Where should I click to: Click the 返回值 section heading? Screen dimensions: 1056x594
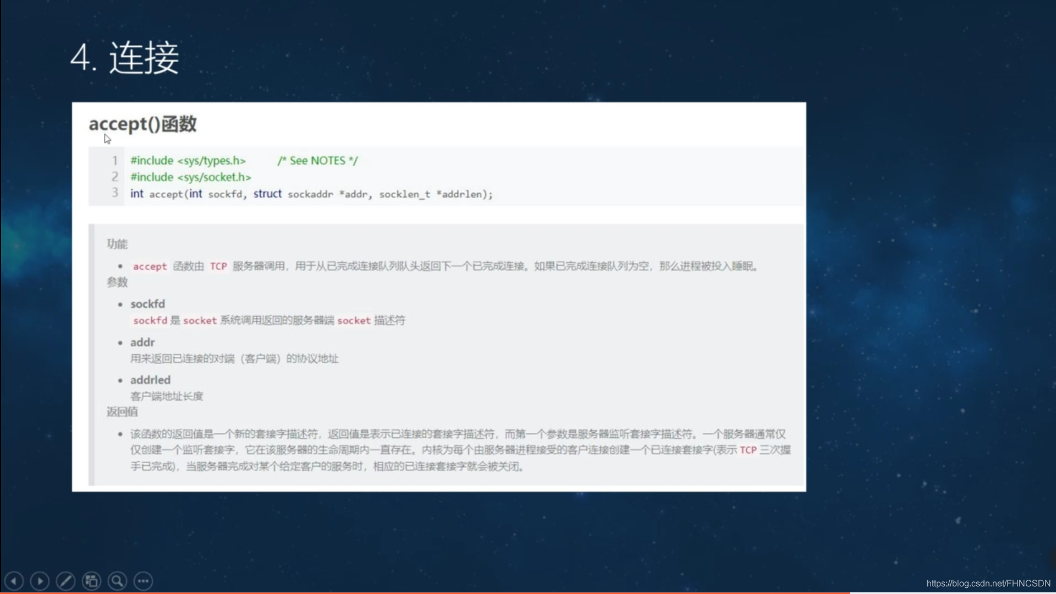(122, 411)
